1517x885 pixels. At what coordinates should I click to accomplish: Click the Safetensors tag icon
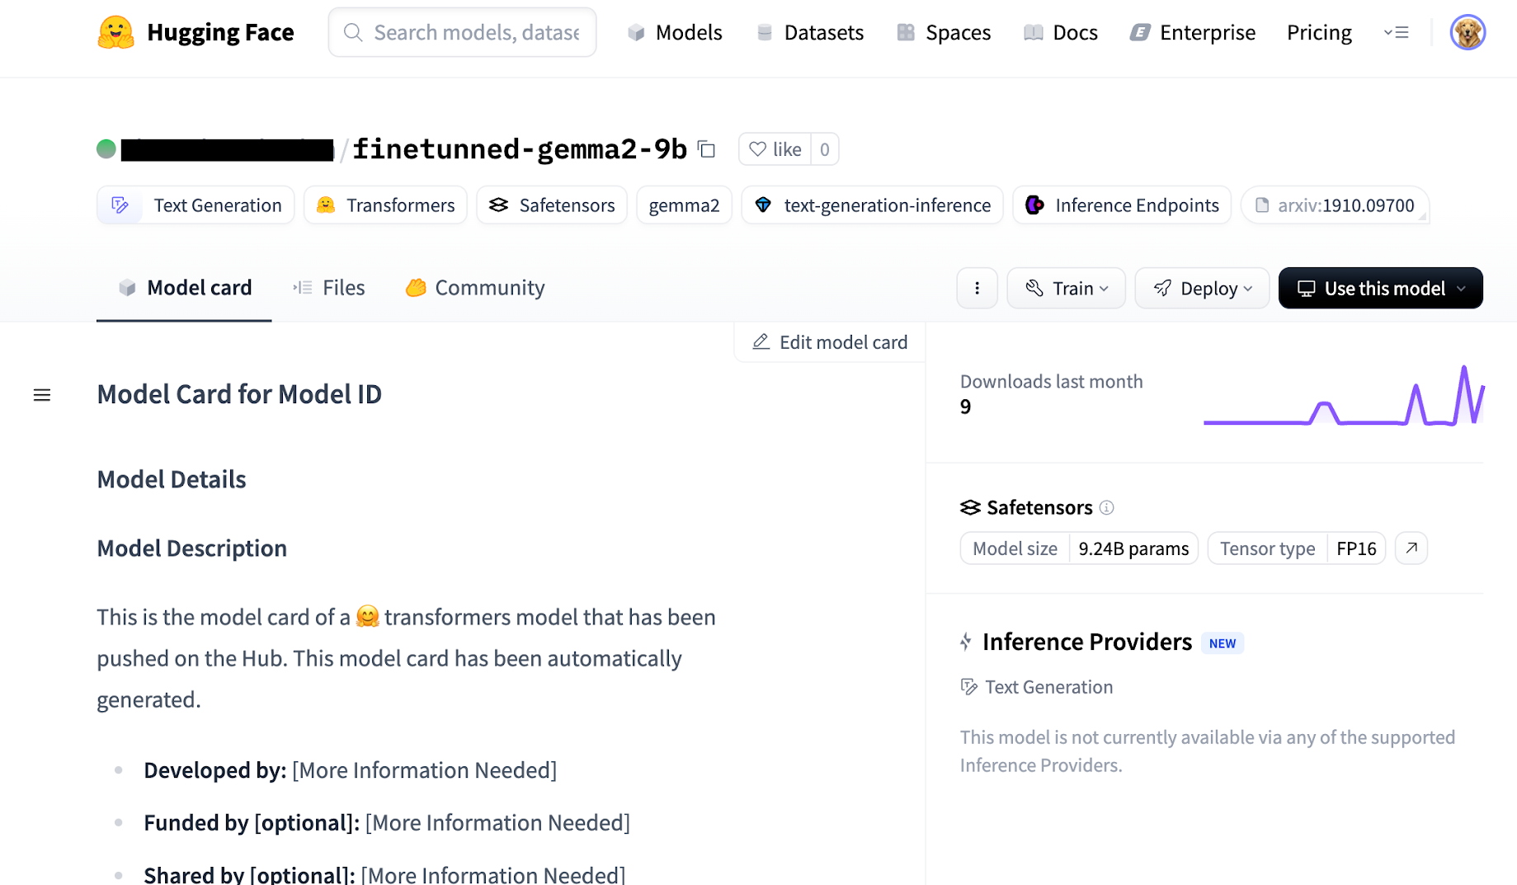tap(498, 205)
